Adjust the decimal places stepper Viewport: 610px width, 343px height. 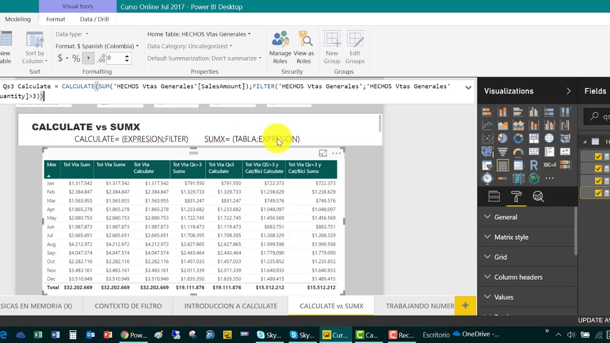(x=127, y=58)
